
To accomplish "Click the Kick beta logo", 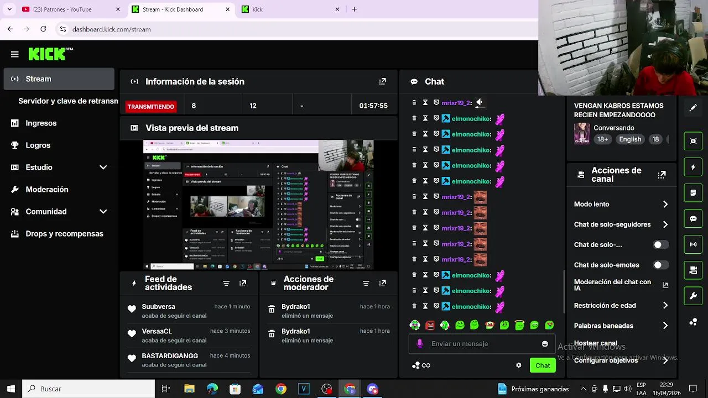I will (50, 54).
